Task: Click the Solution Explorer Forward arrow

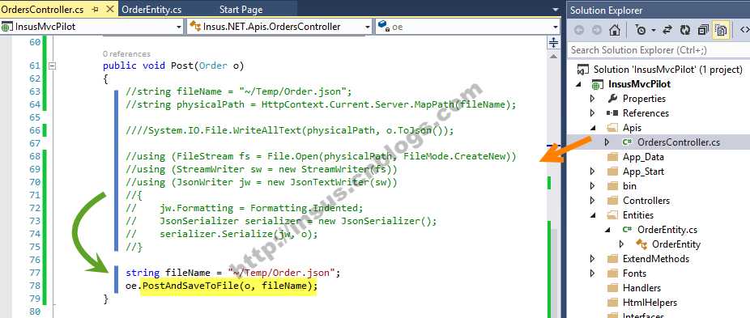Action: 596,30
